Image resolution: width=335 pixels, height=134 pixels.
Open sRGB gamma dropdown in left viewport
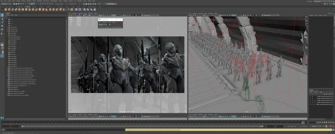point(151,15)
